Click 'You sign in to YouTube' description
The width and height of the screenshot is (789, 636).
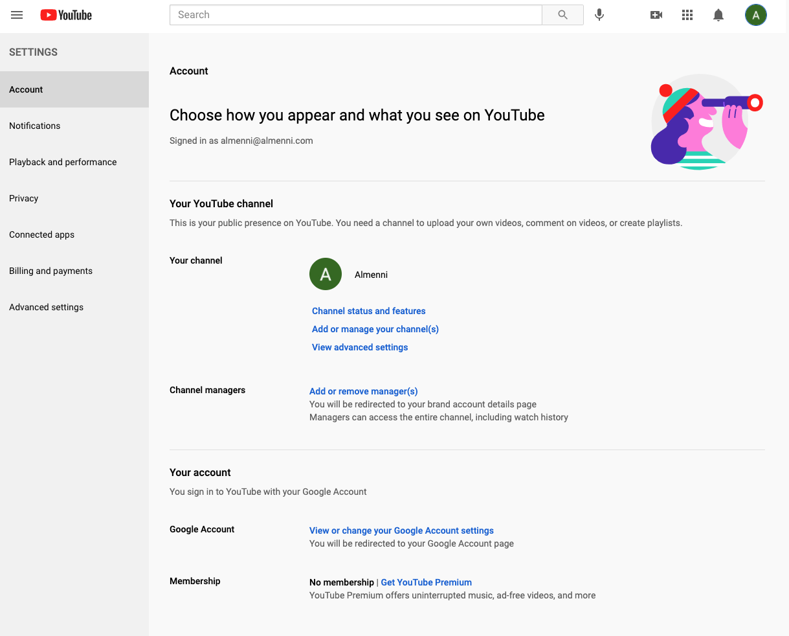click(x=268, y=492)
